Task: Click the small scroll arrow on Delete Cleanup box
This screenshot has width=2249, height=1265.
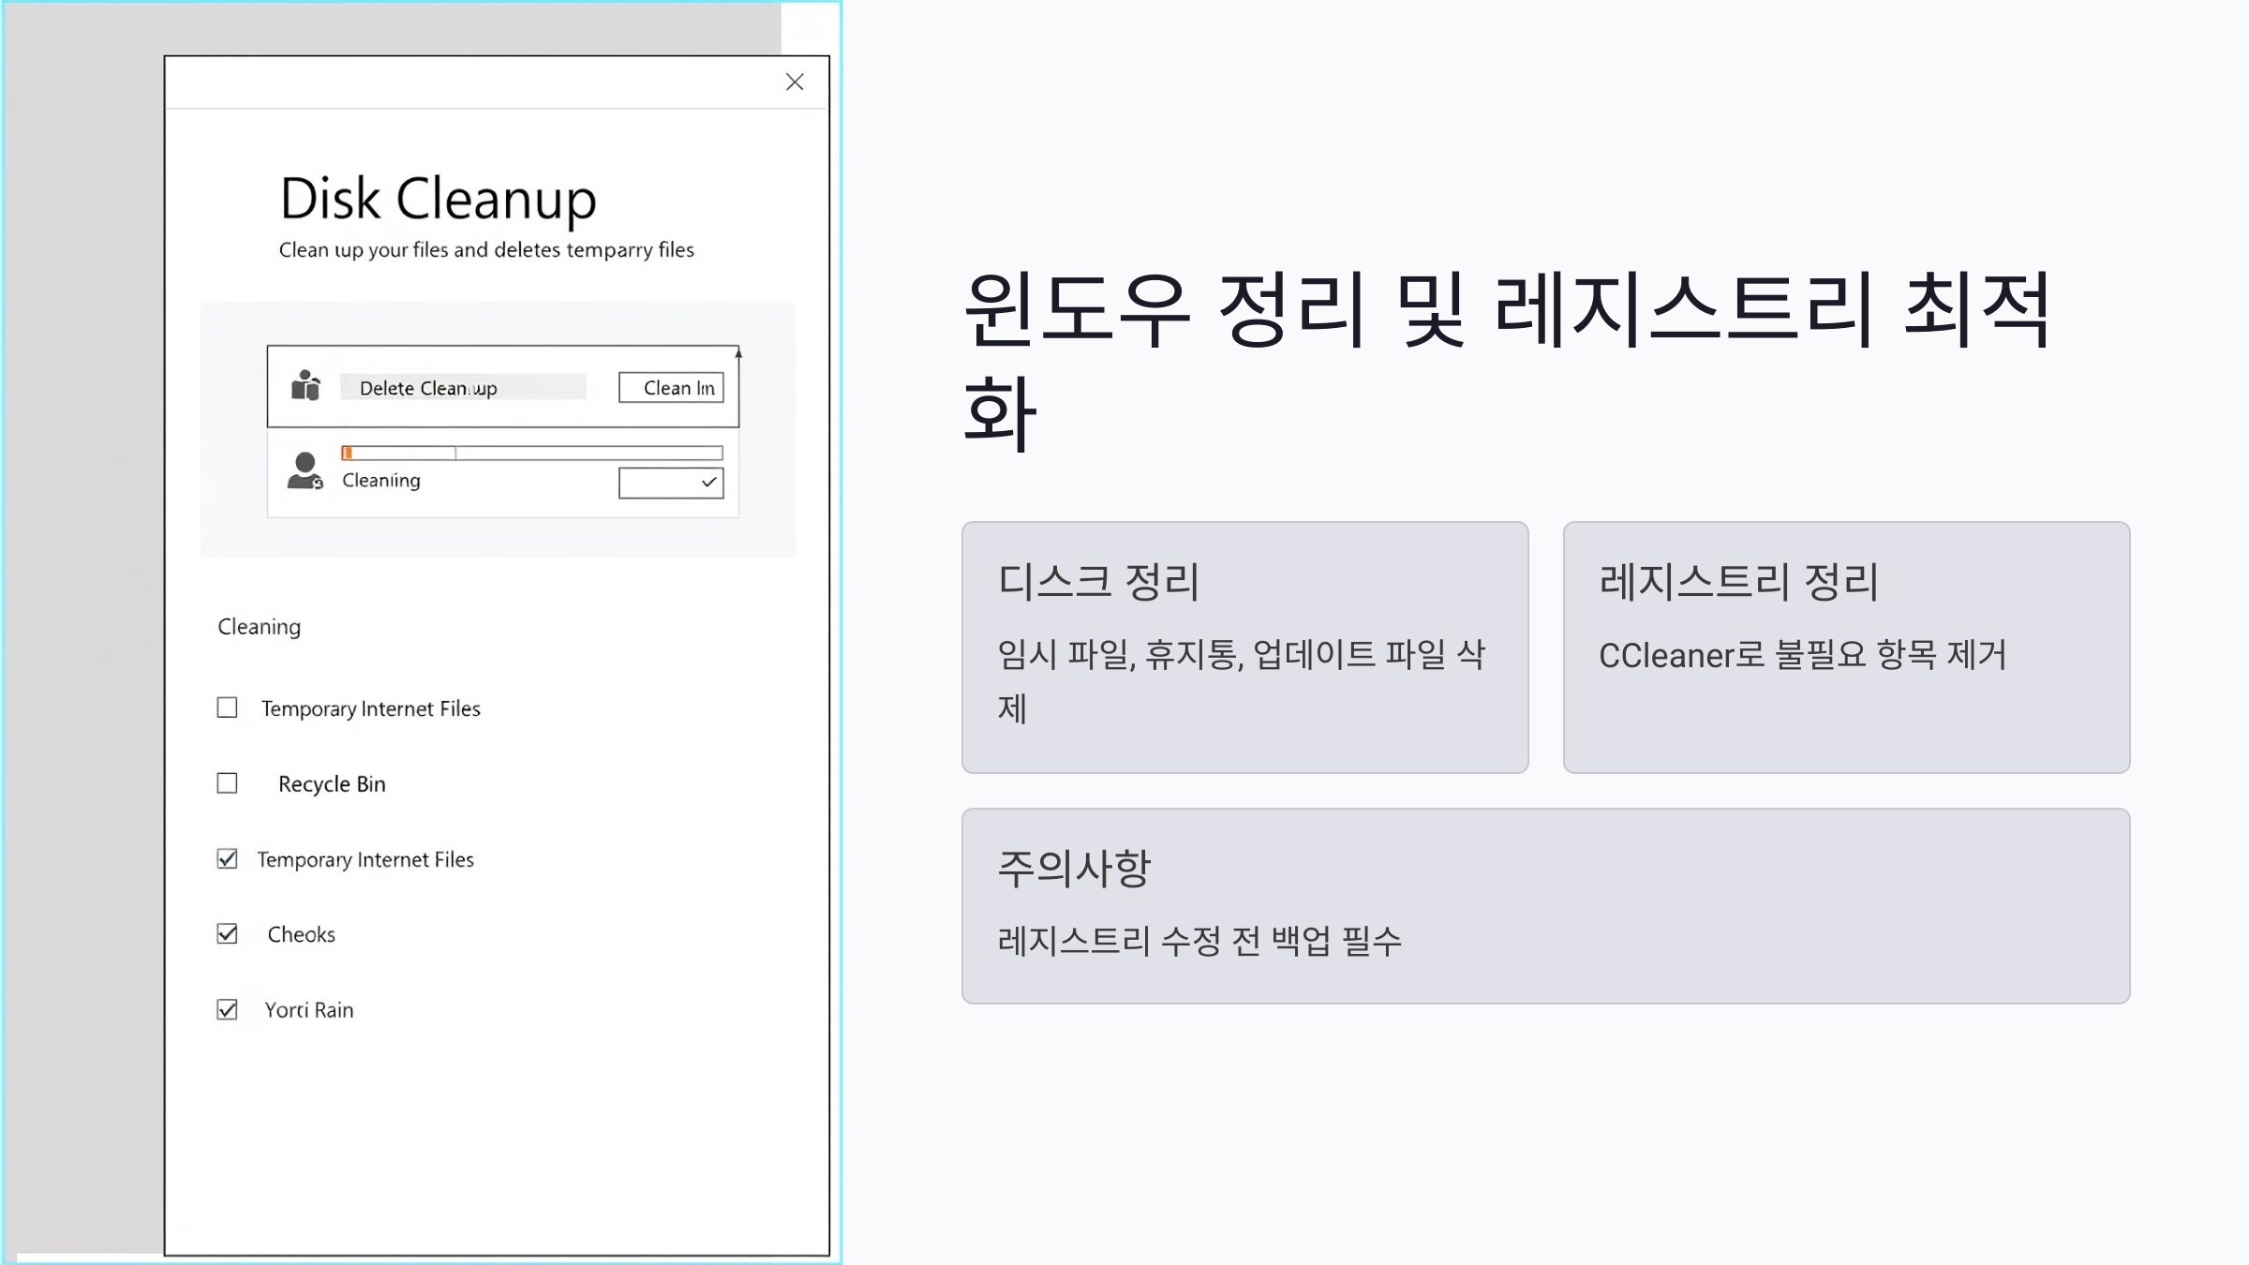Action: click(x=738, y=353)
